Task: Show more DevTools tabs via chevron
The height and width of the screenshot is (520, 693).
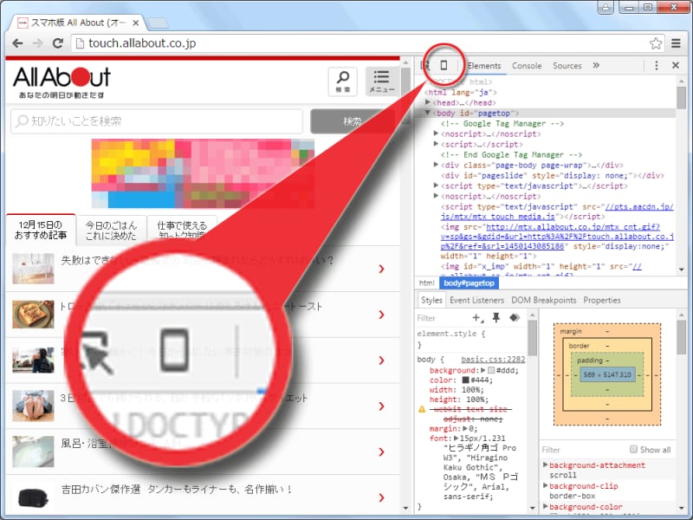Action: click(x=596, y=66)
